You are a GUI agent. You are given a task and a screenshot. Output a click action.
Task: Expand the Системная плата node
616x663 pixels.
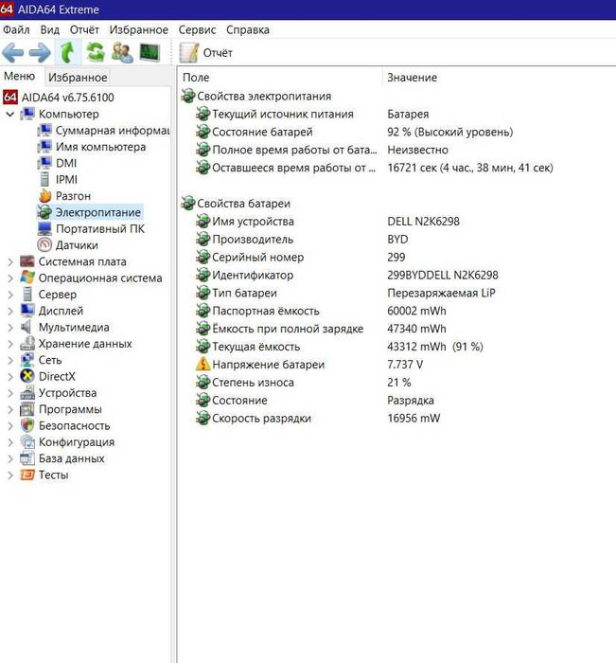pos(10,262)
